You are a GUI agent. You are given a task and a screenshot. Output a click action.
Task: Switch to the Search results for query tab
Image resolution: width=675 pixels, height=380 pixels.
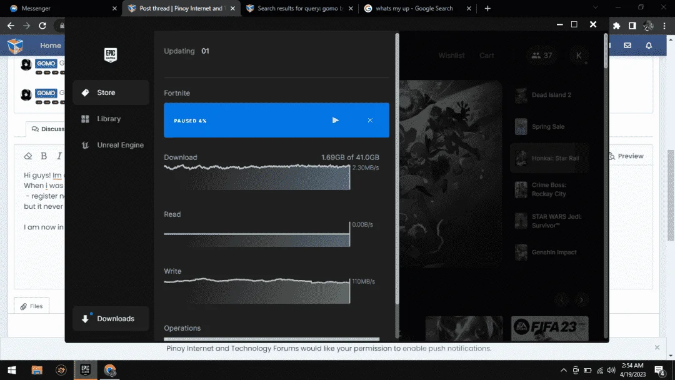299,8
